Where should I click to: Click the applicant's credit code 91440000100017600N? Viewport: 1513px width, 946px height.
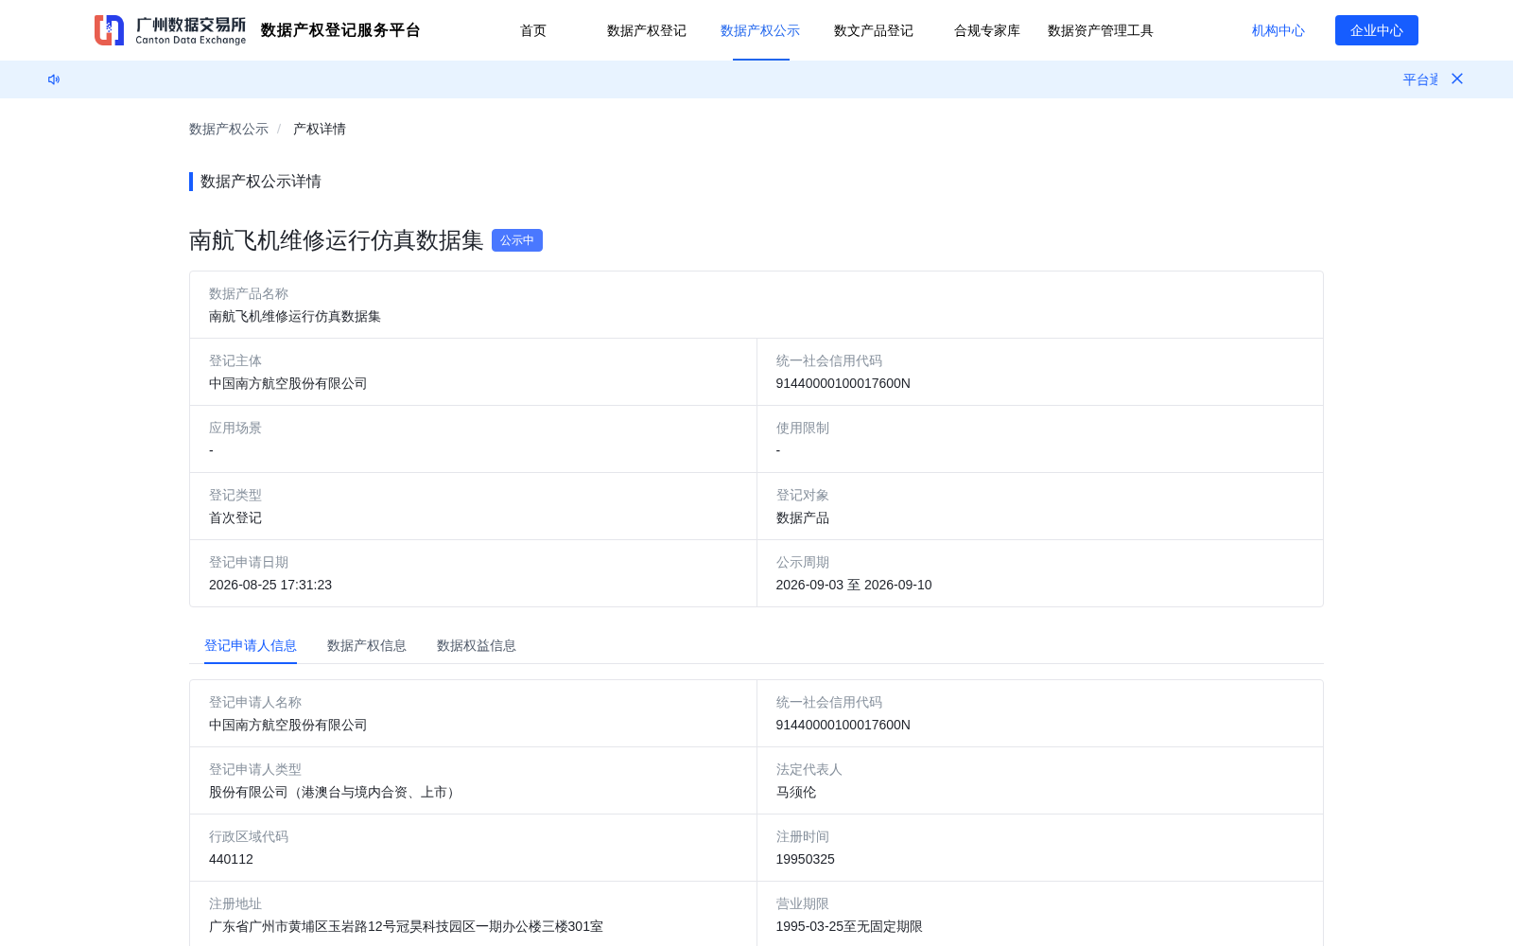[843, 725]
